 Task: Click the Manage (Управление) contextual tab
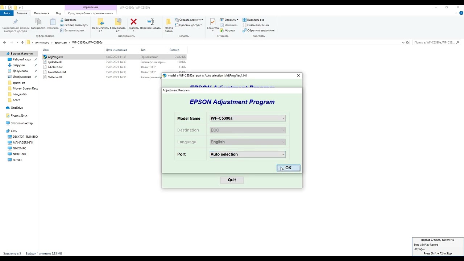click(x=91, y=7)
